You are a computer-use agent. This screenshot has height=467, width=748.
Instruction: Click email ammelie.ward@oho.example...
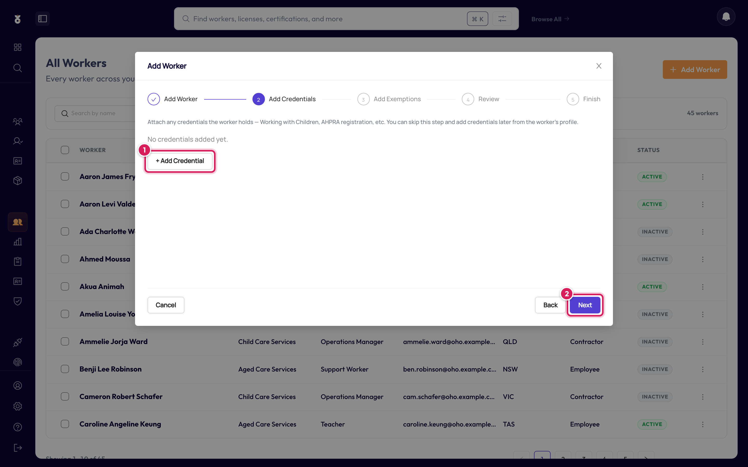[x=449, y=342]
